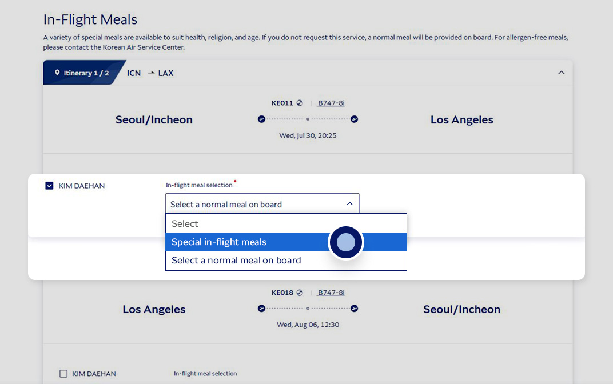
Task: Click the red asterisk next to In-flight meal selection
Action: click(x=234, y=182)
